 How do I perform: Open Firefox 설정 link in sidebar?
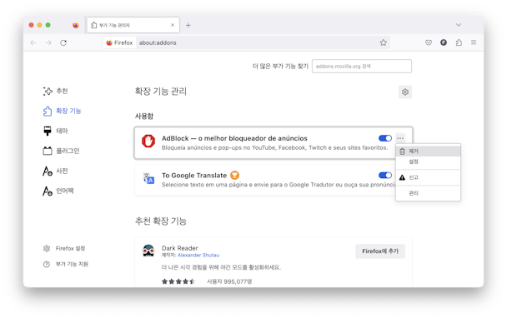click(x=64, y=248)
